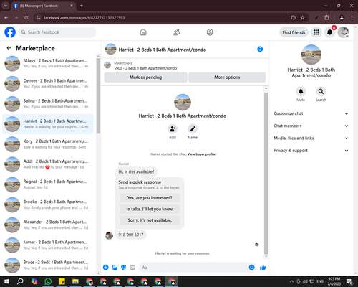Open emoji picker

pyautogui.click(x=251, y=268)
